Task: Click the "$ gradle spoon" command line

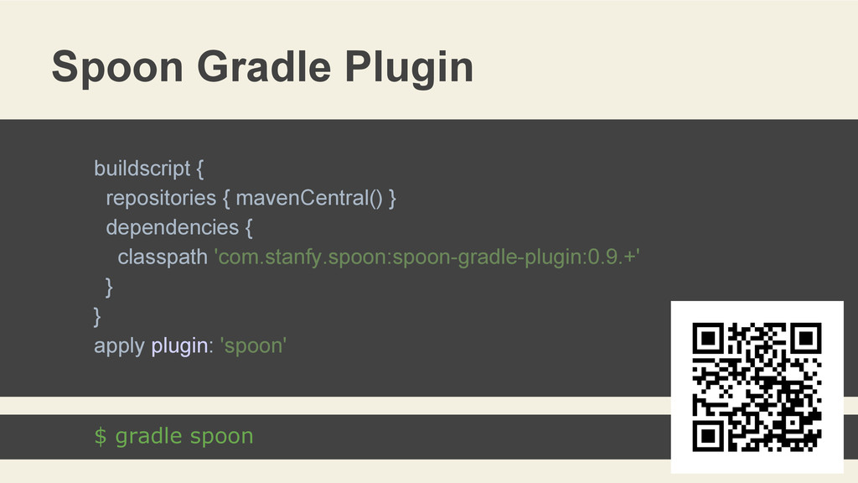Action: pos(173,436)
